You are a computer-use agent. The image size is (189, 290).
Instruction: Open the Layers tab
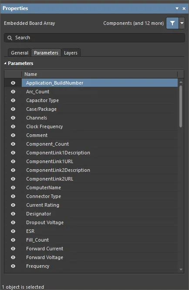71,53
